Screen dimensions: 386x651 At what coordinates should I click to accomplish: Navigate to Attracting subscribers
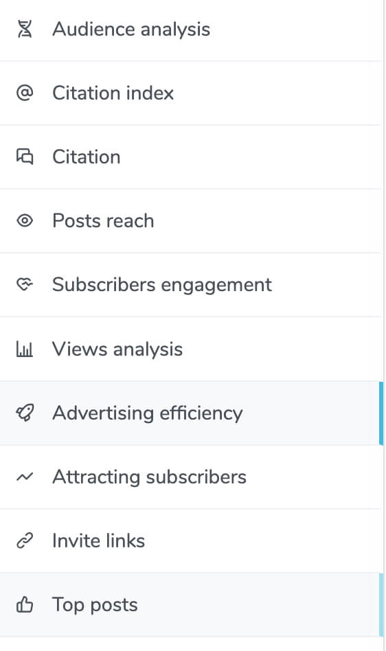coord(192,477)
